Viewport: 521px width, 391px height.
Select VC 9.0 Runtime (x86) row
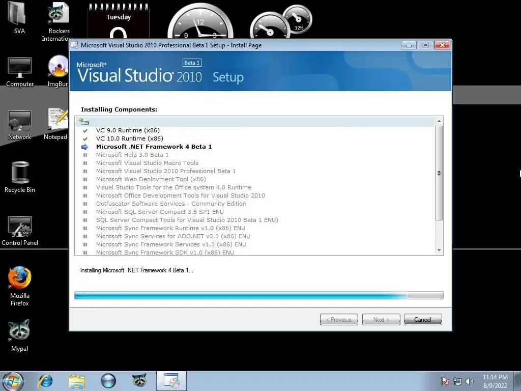(255, 130)
